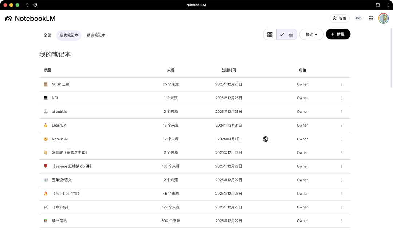Click the 角色 column header
This screenshot has width=393, height=231.
tap(302, 70)
